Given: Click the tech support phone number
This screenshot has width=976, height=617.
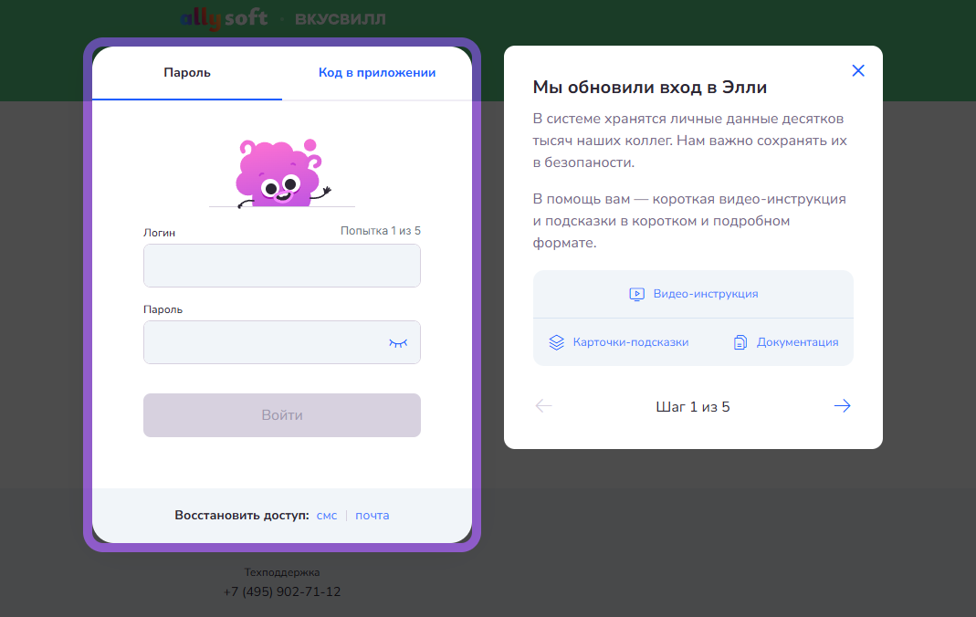Looking at the screenshot, I should (x=282, y=591).
